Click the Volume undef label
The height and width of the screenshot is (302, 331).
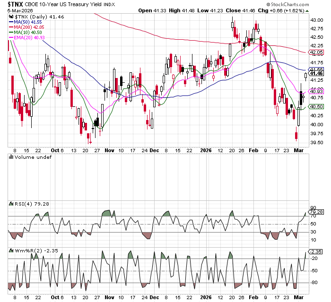(33, 157)
